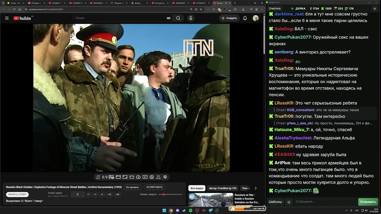Viewport: 381px width, 214px height.
Task: Open the Windows Start menu
Action: (x=164, y=210)
